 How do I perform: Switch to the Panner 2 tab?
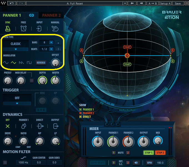(x=51, y=15)
